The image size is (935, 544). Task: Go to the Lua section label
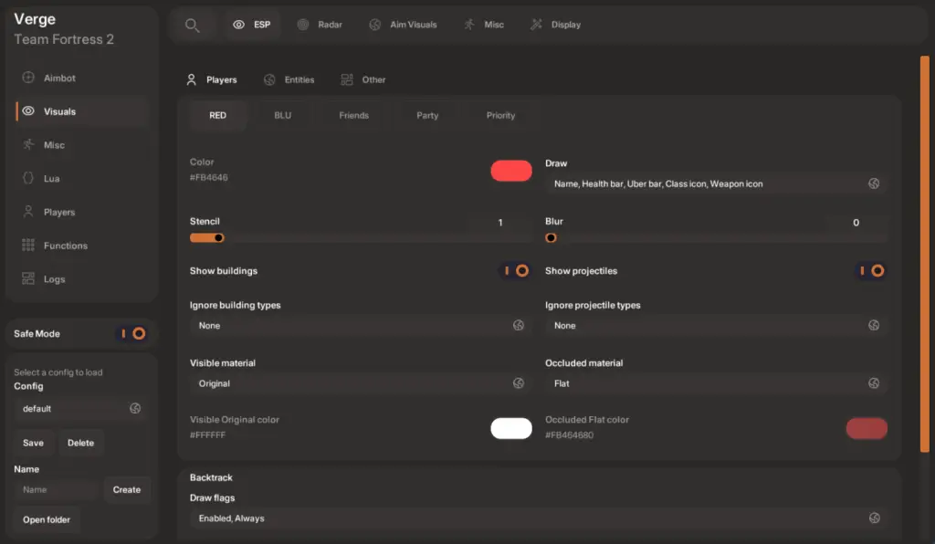click(51, 179)
